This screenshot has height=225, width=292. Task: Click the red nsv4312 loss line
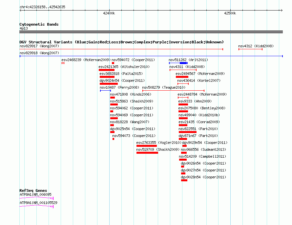(250, 49)
